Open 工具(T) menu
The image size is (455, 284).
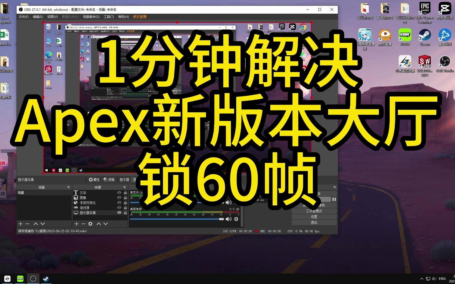coord(109,17)
